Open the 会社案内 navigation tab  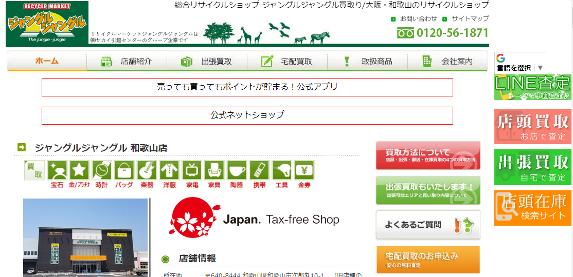pyautogui.click(x=447, y=61)
